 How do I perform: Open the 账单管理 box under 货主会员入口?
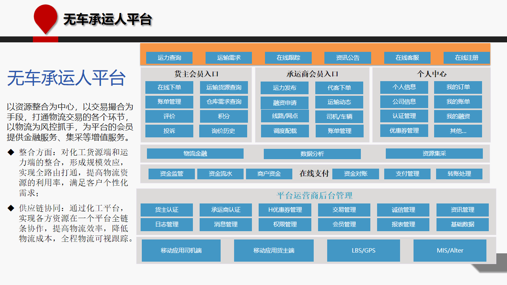(169, 102)
